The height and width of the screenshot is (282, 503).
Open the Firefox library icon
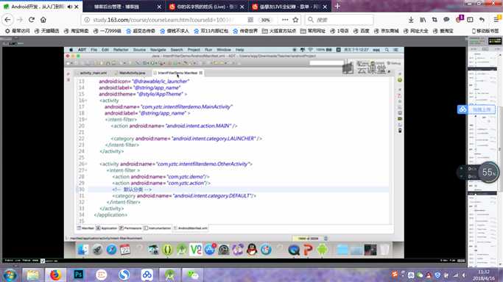tap(423, 20)
